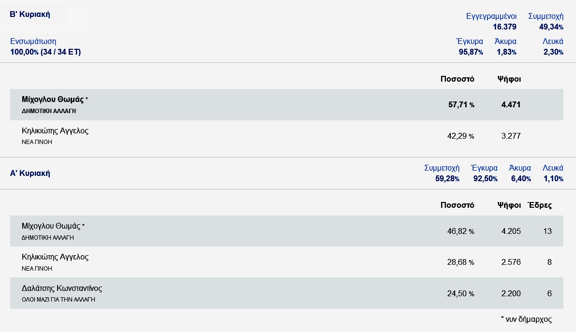This screenshot has width=576, height=332.
Task: Select Κηλικιώτης Αγγελος in Β' Κυριακή results
Action: tap(55, 130)
